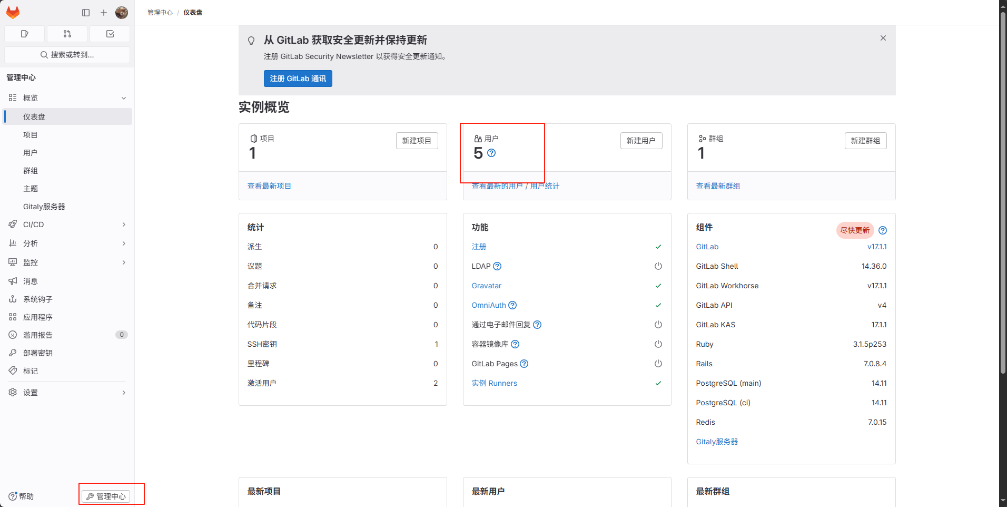Collapse the 概览 sidebar section
This screenshot has height=507, width=1007.
point(67,98)
